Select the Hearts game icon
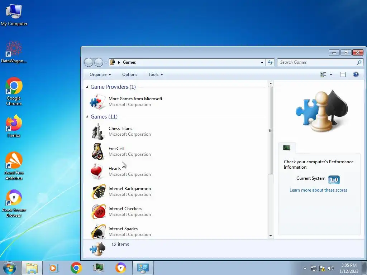 point(97,172)
